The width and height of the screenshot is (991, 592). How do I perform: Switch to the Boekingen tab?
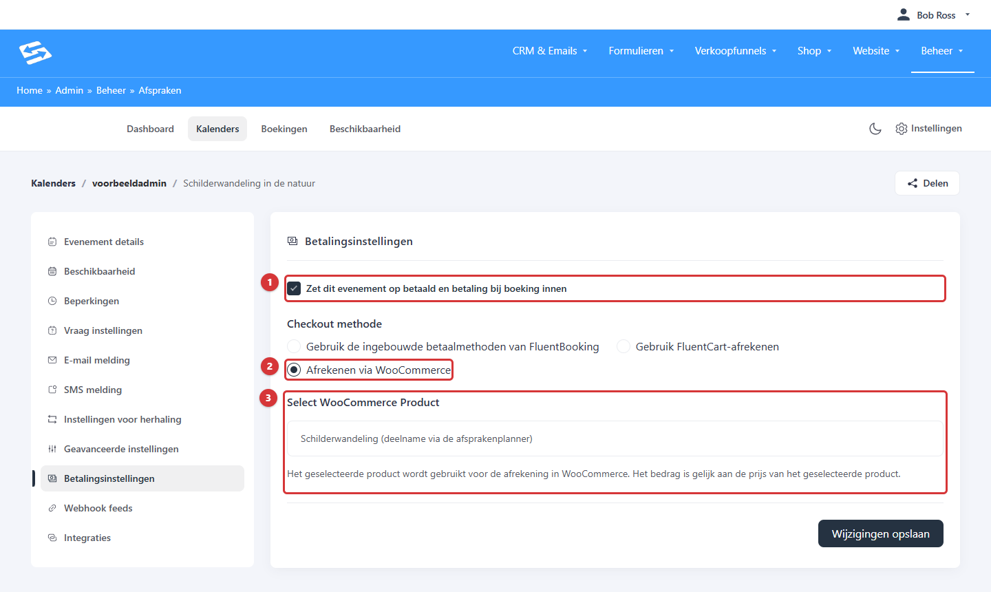point(284,129)
